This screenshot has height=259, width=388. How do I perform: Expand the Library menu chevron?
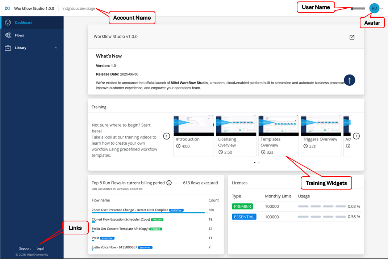(x=56, y=48)
